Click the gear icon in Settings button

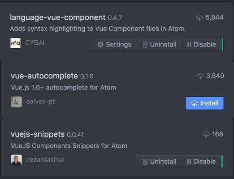(x=100, y=44)
